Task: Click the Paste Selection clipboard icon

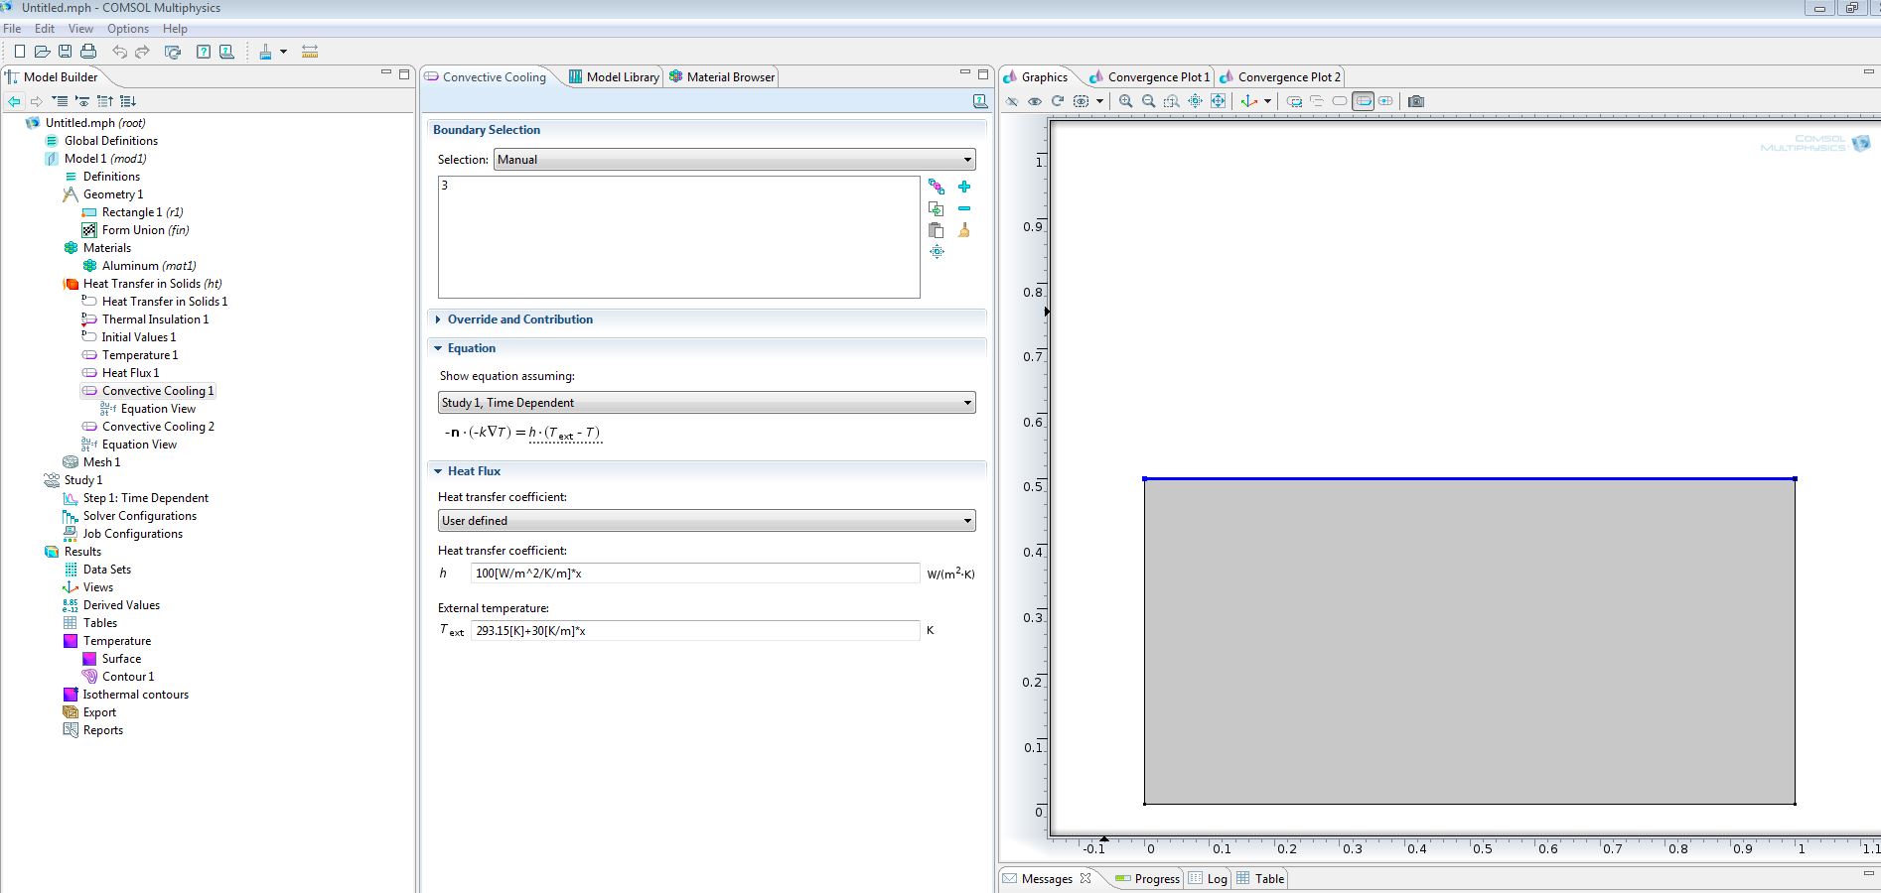Action: click(x=936, y=230)
